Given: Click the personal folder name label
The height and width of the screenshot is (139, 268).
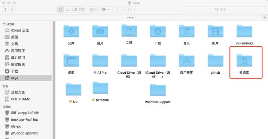Looking at the screenshot, I should pyautogui.click(x=102, y=100).
